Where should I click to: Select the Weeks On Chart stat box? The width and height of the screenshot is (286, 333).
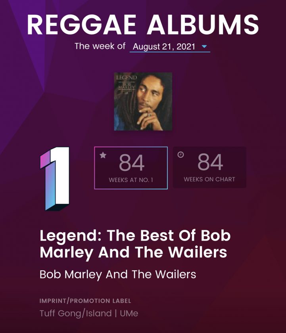pos(210,167)
